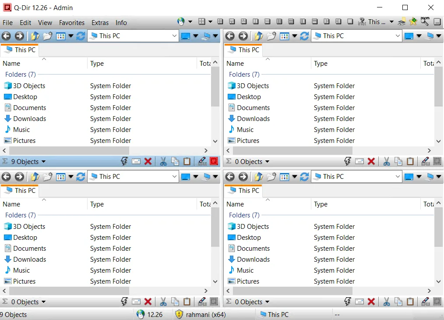Switch to the single pane layout

click(350, 21)
